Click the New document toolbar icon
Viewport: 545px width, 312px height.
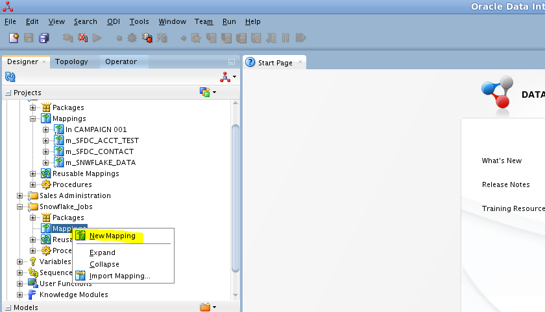(14, 38)
